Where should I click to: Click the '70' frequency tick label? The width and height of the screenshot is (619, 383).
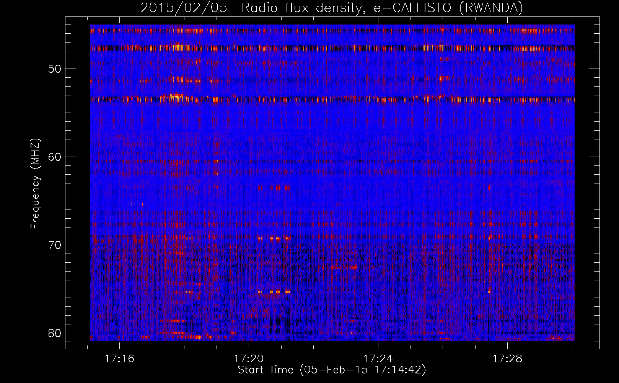55,245
